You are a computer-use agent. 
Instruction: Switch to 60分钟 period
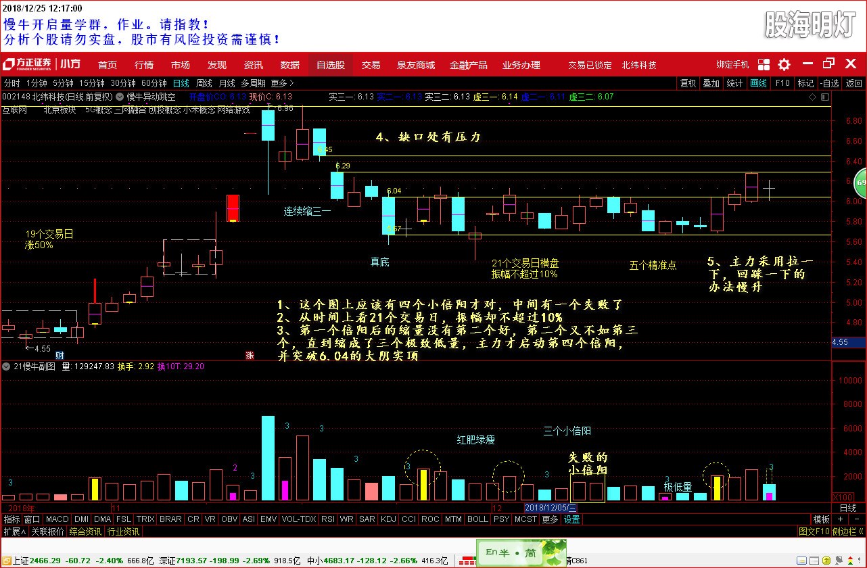coord(154,83)
